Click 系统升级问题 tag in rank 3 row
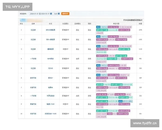162x130 pixels. [x=101, y=52]
